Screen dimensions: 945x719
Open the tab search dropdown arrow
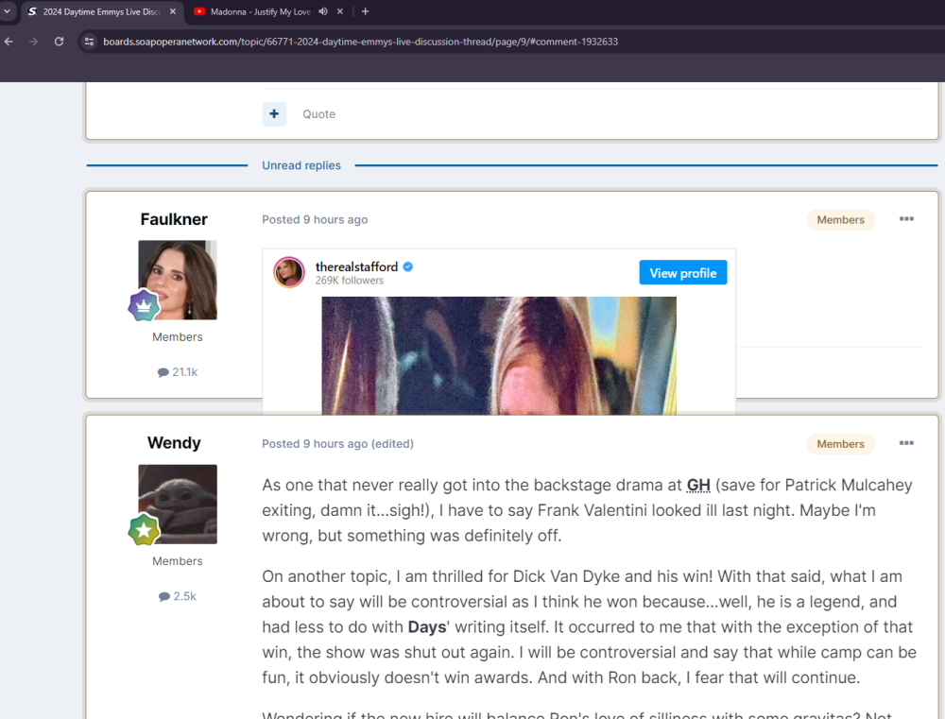8,11
